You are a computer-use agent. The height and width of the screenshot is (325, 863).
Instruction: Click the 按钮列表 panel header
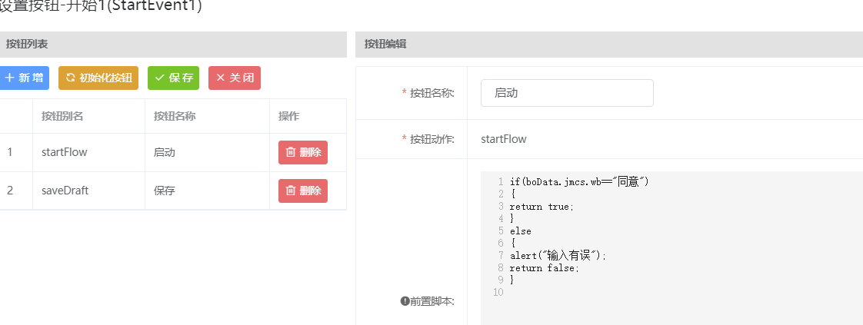point(28,45)
